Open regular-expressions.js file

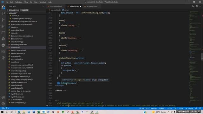(19, 82)
